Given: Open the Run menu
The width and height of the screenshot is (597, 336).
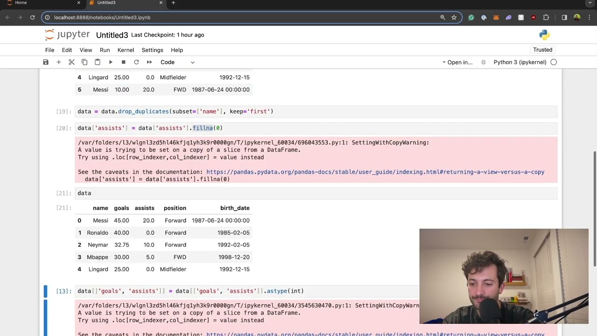Looking at the screenshot, I should tap(104, 50).
